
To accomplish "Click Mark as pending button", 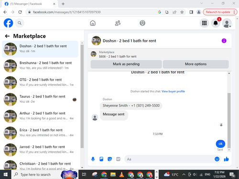I will coord(126,64).
